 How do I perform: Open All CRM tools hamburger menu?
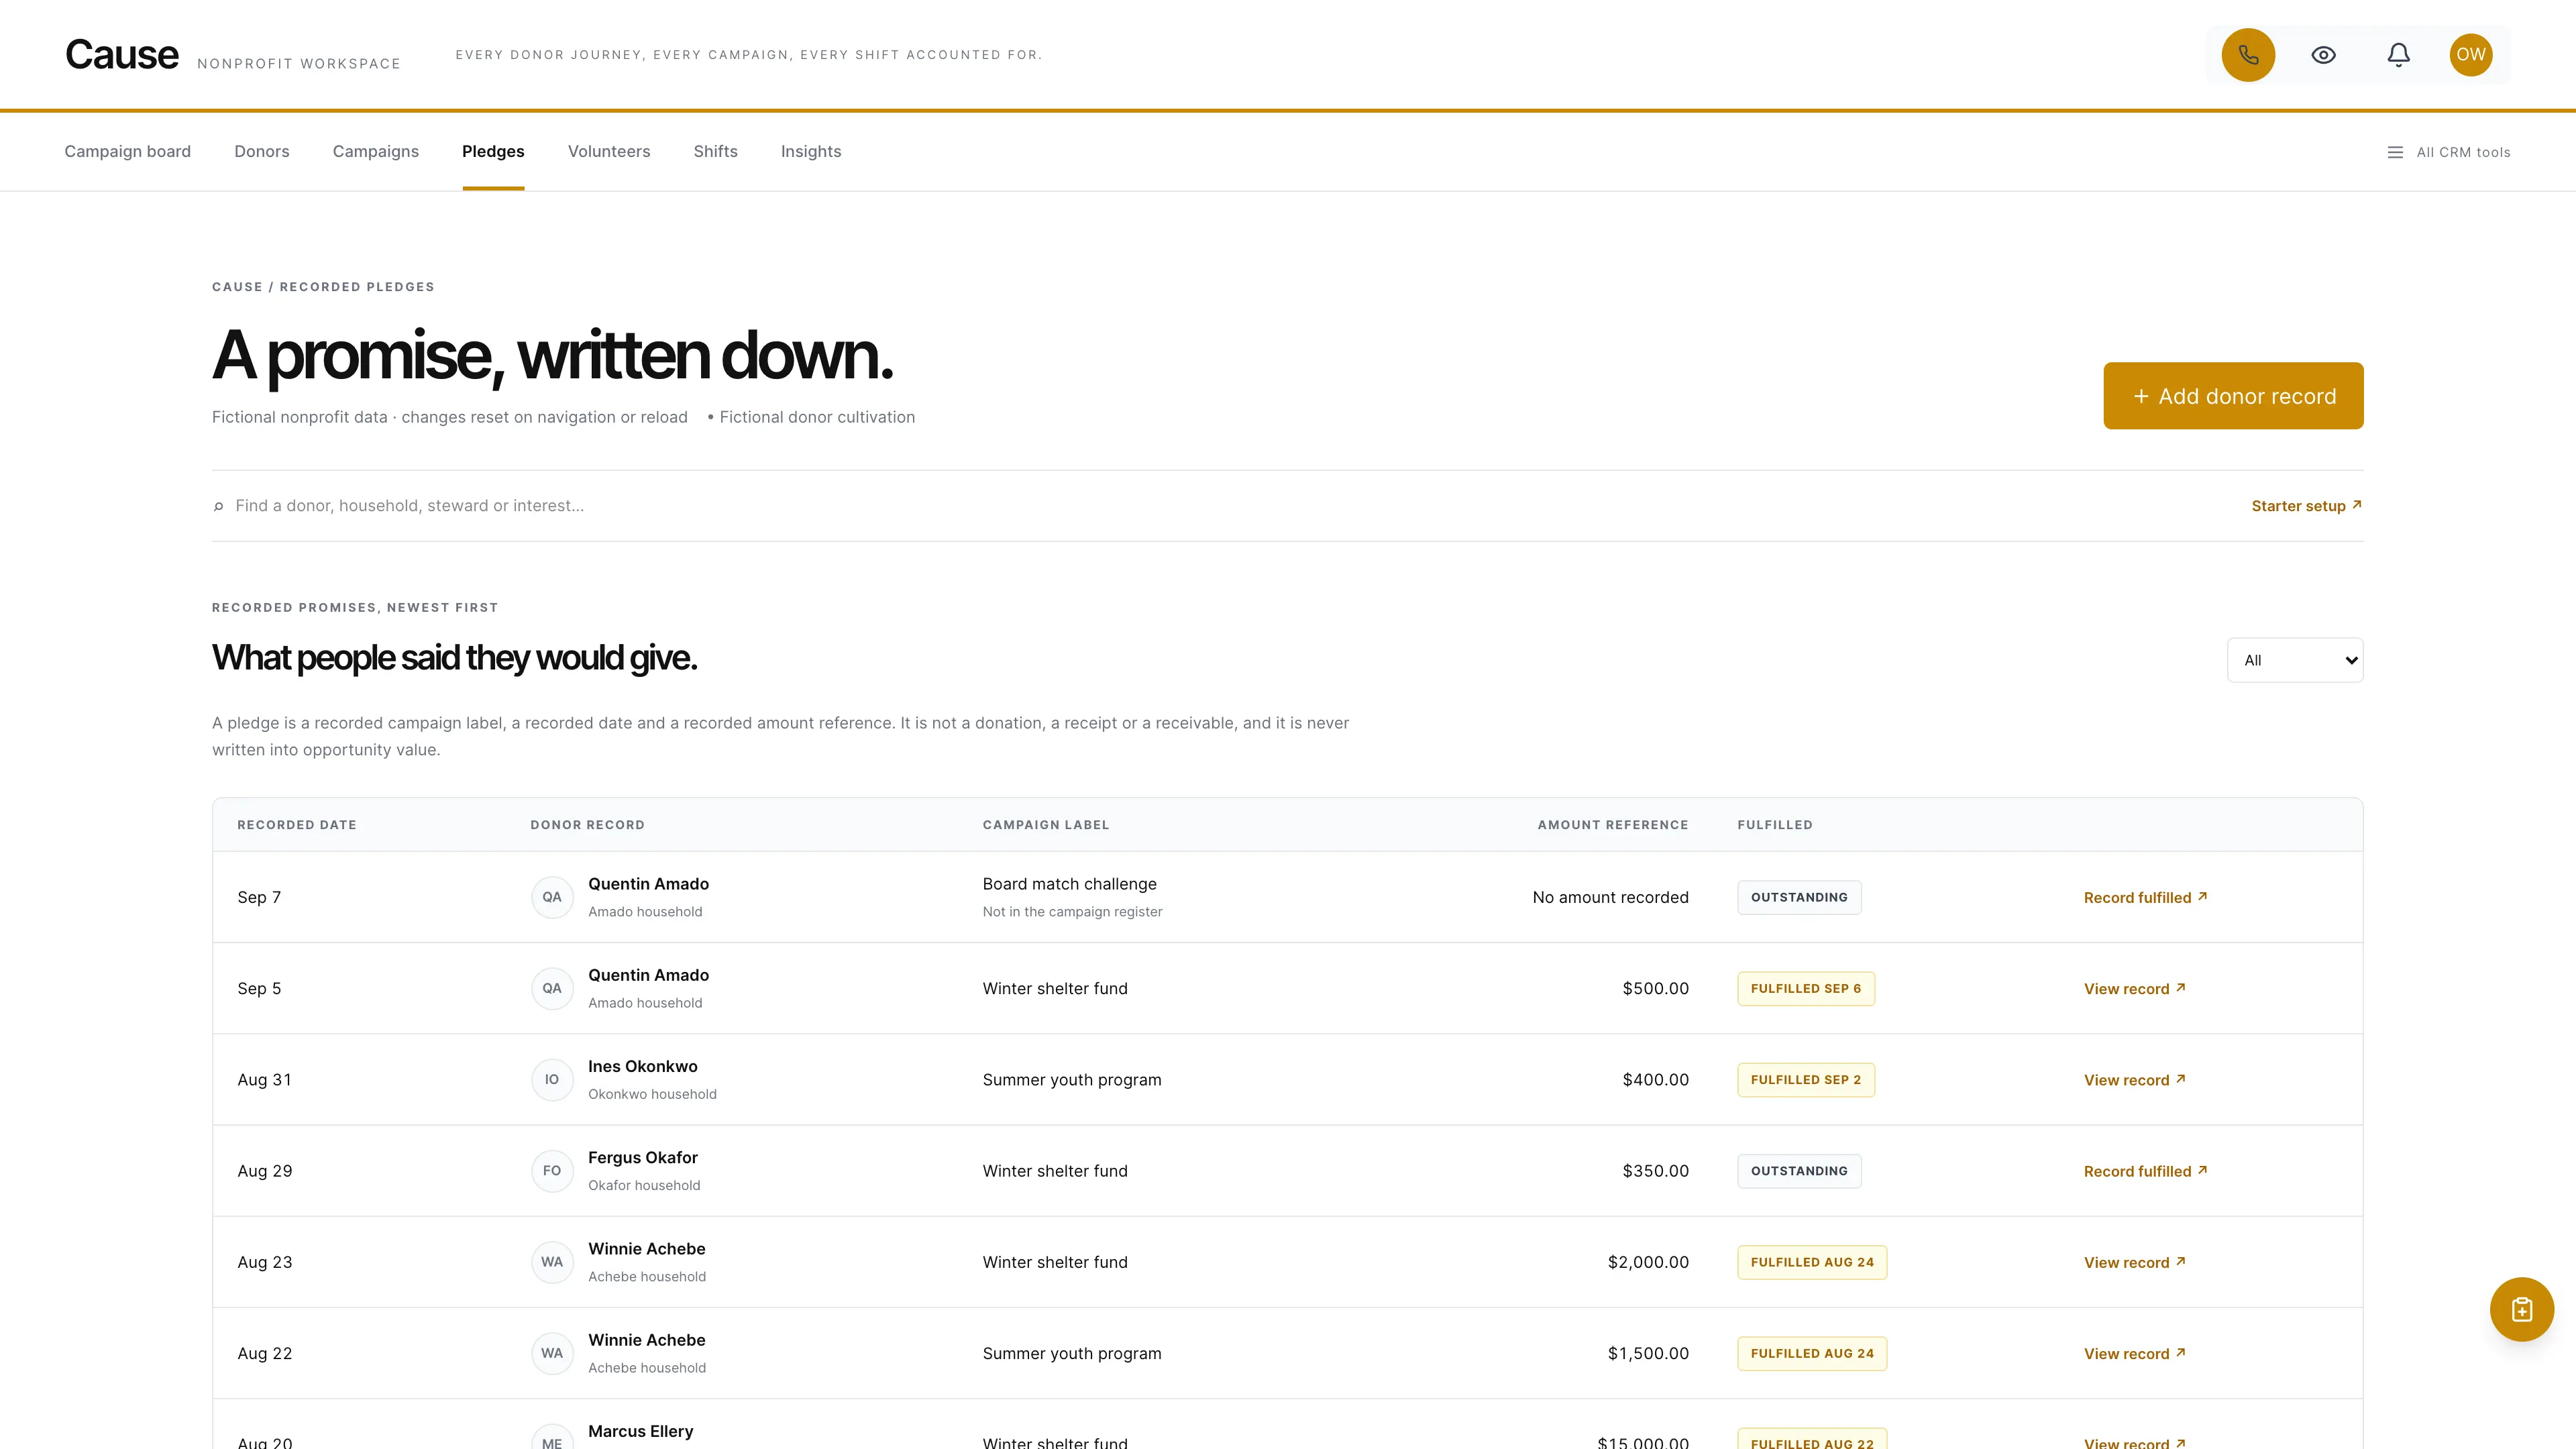tap(2448, 152)
